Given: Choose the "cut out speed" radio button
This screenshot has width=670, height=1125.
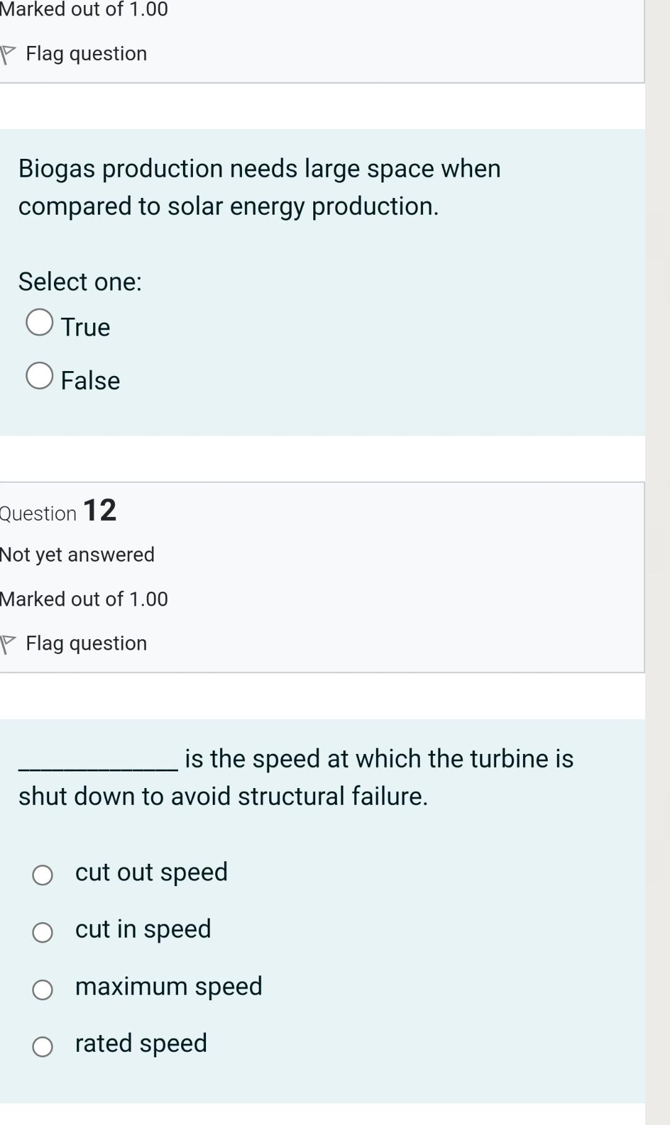Looking at the screenshot, I should (42, 875).
